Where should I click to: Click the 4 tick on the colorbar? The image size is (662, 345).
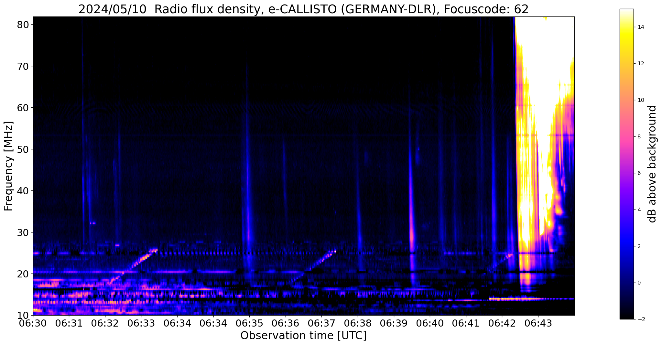pyautogui.click(x=639, y=210)
